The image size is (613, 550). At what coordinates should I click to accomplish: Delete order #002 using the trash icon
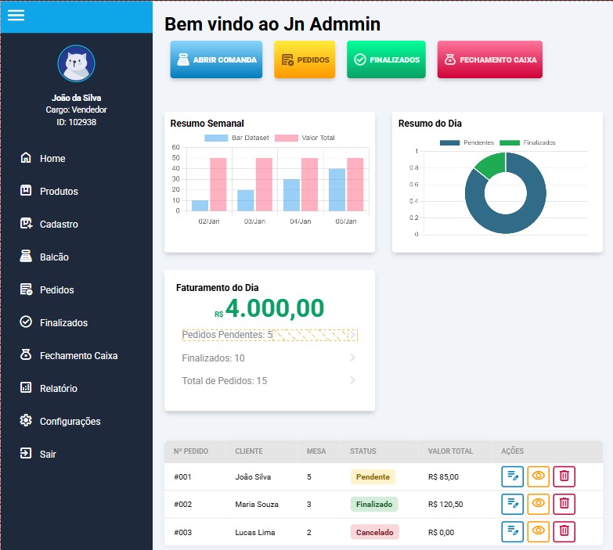(564, 504)
